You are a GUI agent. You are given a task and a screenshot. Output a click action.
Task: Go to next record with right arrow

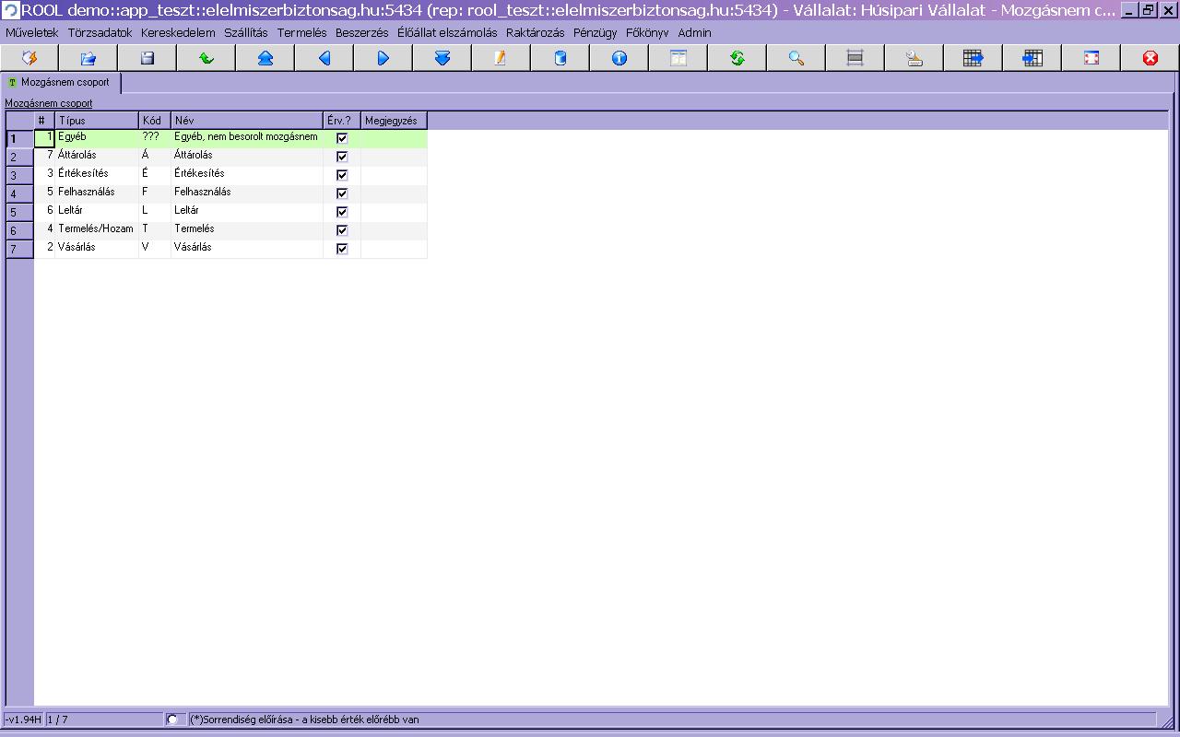383,58
